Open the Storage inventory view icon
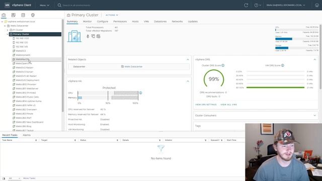This screenshot has height=181, width=322. point(23,15)
